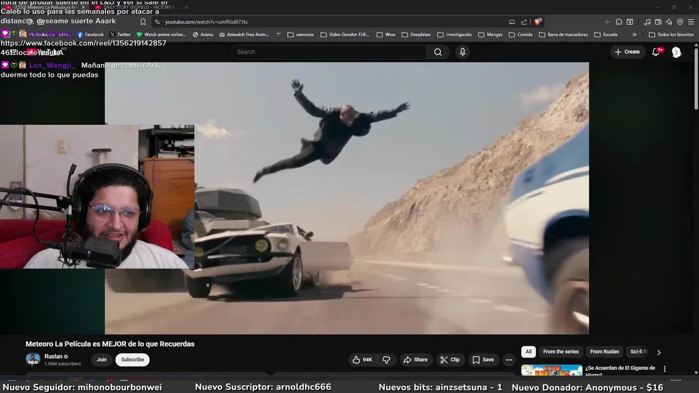Screen dimensions: 699x393
Task: Open the browser extensions puzzle icon
Action: tap(619, 22)
